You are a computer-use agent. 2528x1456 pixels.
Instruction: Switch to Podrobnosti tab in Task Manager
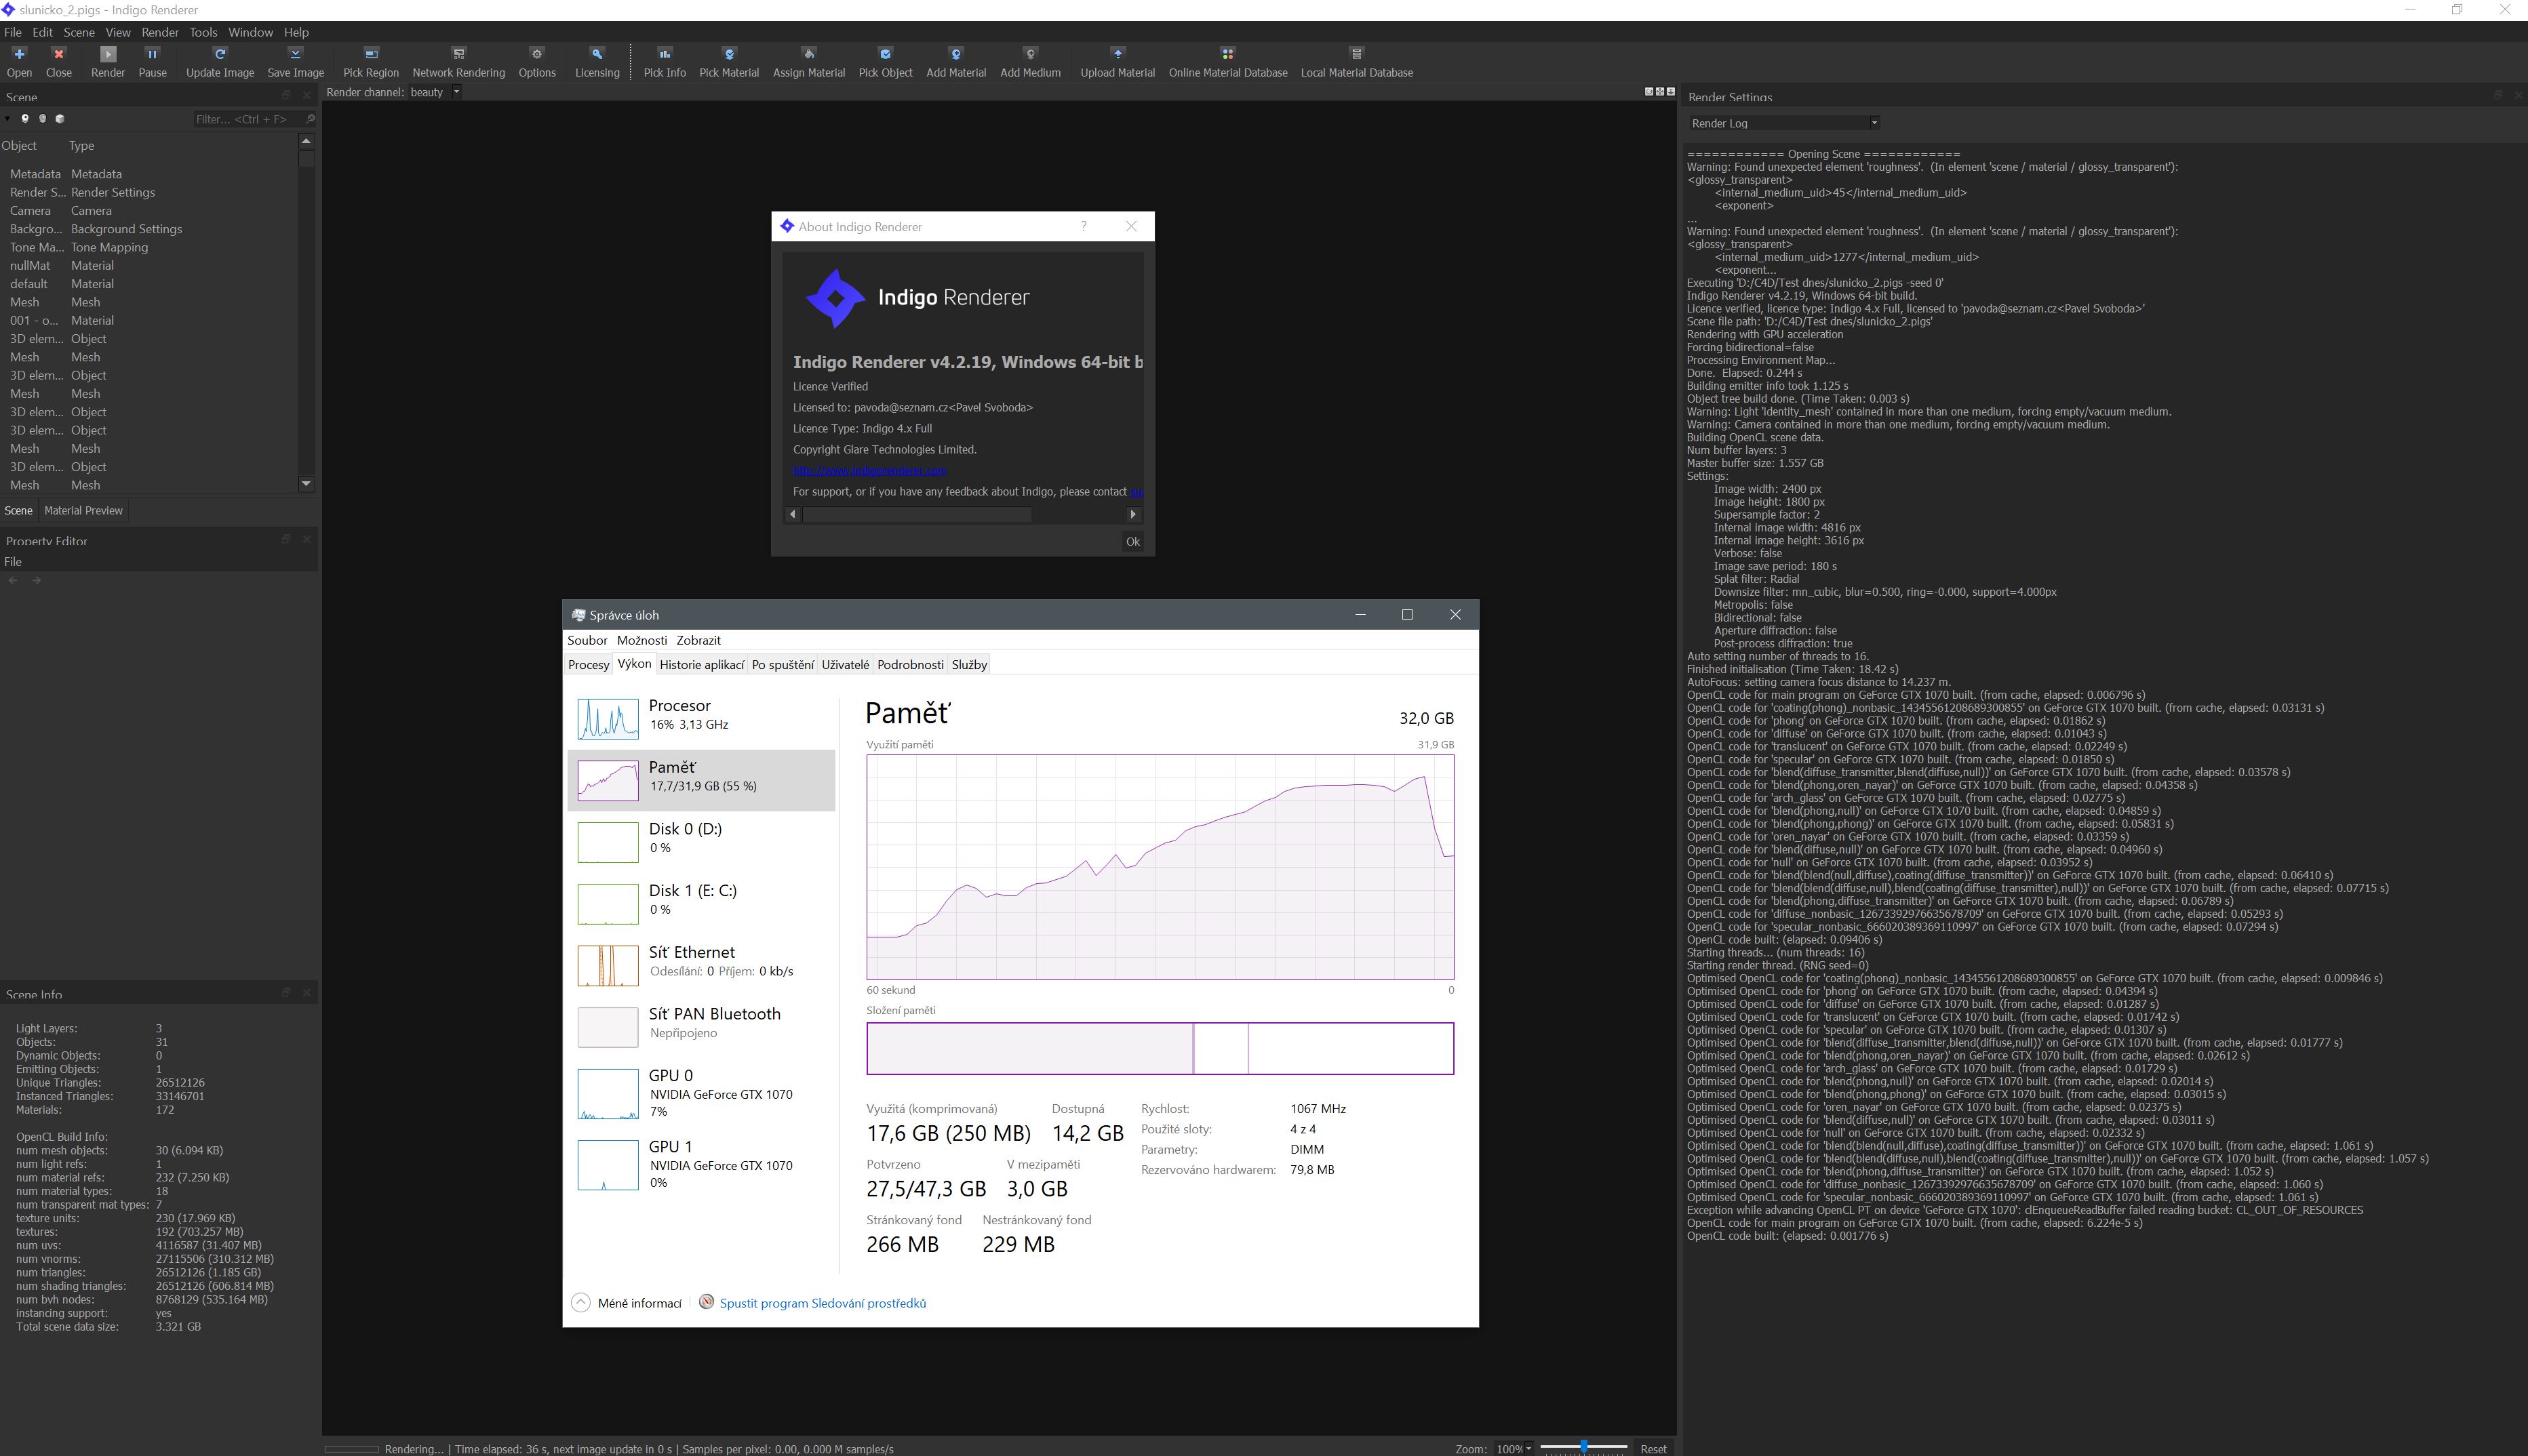coord(909,665)
